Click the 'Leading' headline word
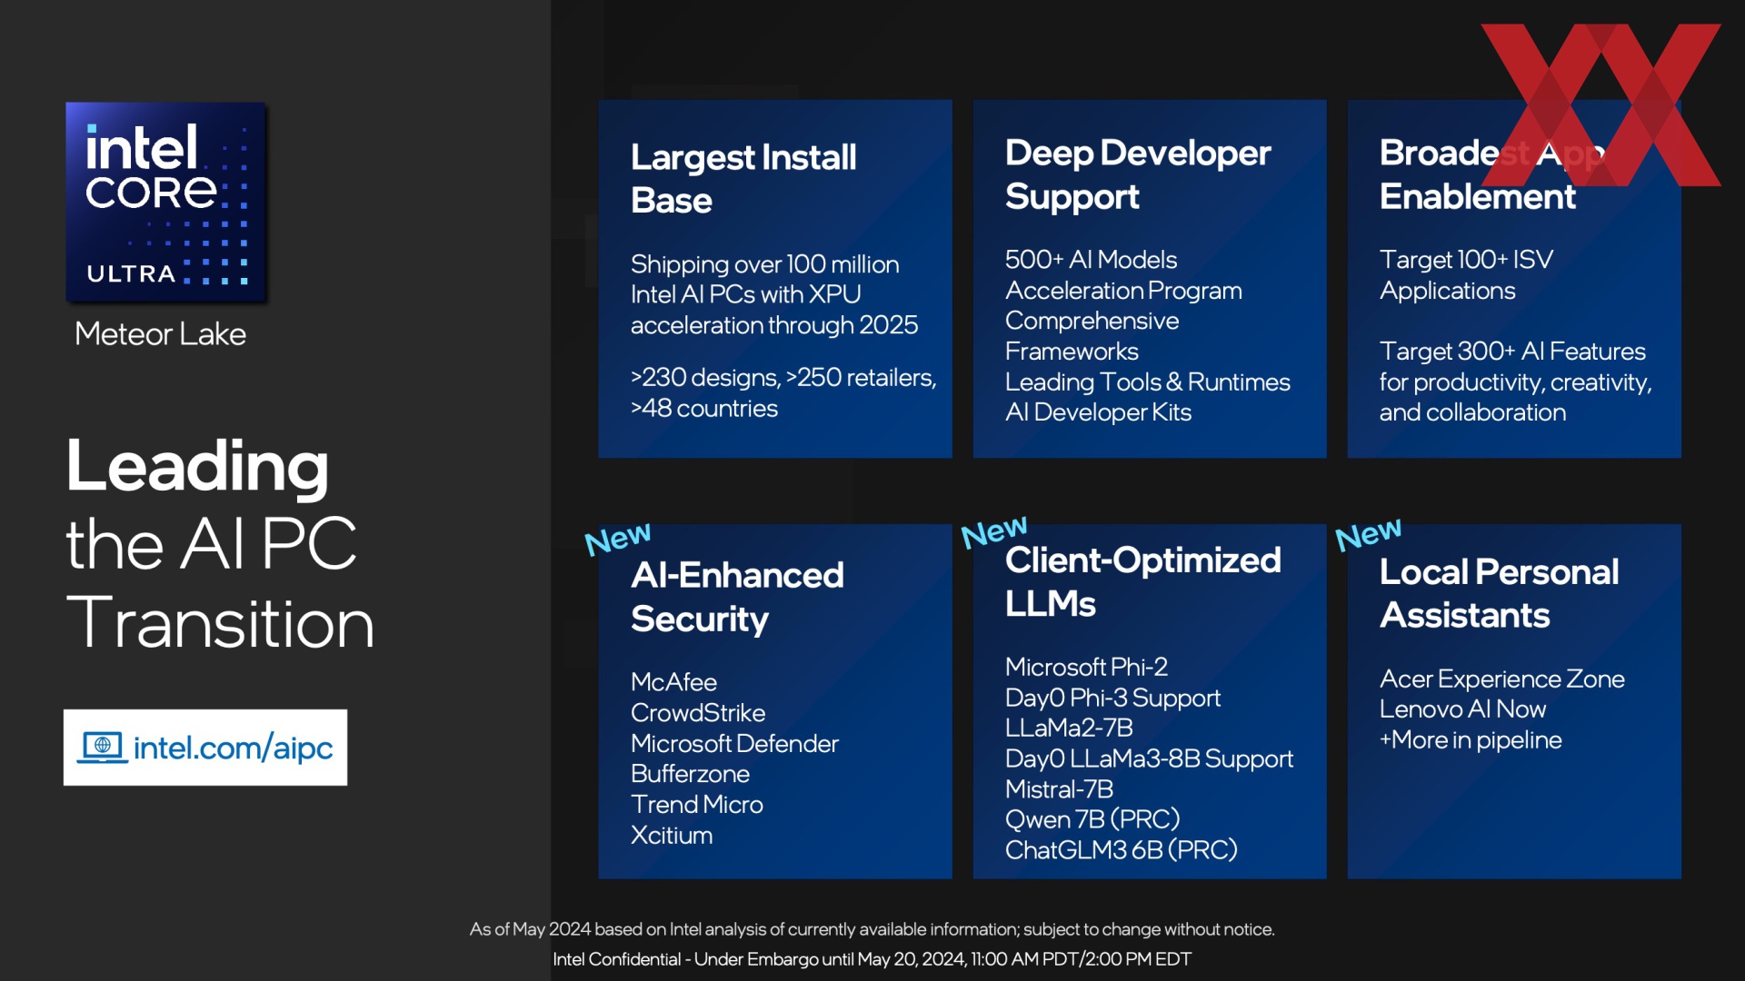Image resolution: width=1745 pixels, height=981 pixels. pyautogui.click(x=197, y=466)
